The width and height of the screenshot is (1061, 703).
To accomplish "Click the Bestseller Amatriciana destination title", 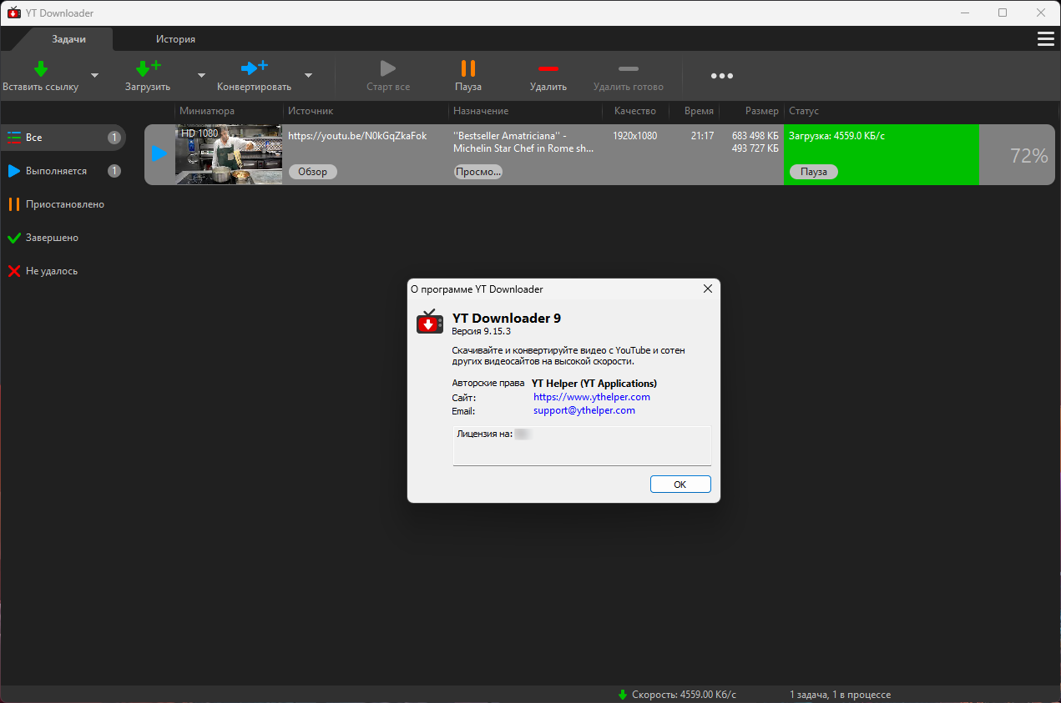I will 523,142.
